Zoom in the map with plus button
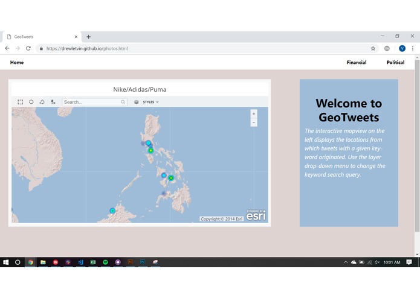Image resolution: width=420 pixels, height=298 pixels. tap(254, 114)
